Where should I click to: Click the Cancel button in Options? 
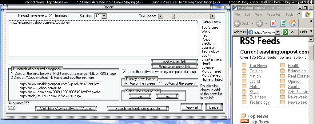click(214, 107)
